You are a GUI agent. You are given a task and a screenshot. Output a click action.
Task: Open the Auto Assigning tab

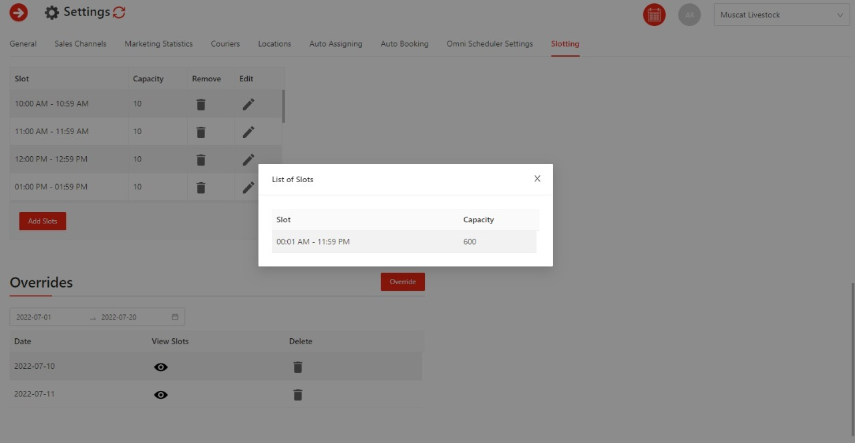pyautogui.click(x=335, y=44)
